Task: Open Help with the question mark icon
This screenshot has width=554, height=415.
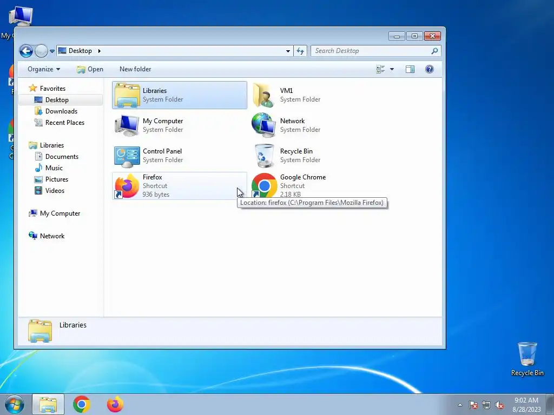Action: 429,69
